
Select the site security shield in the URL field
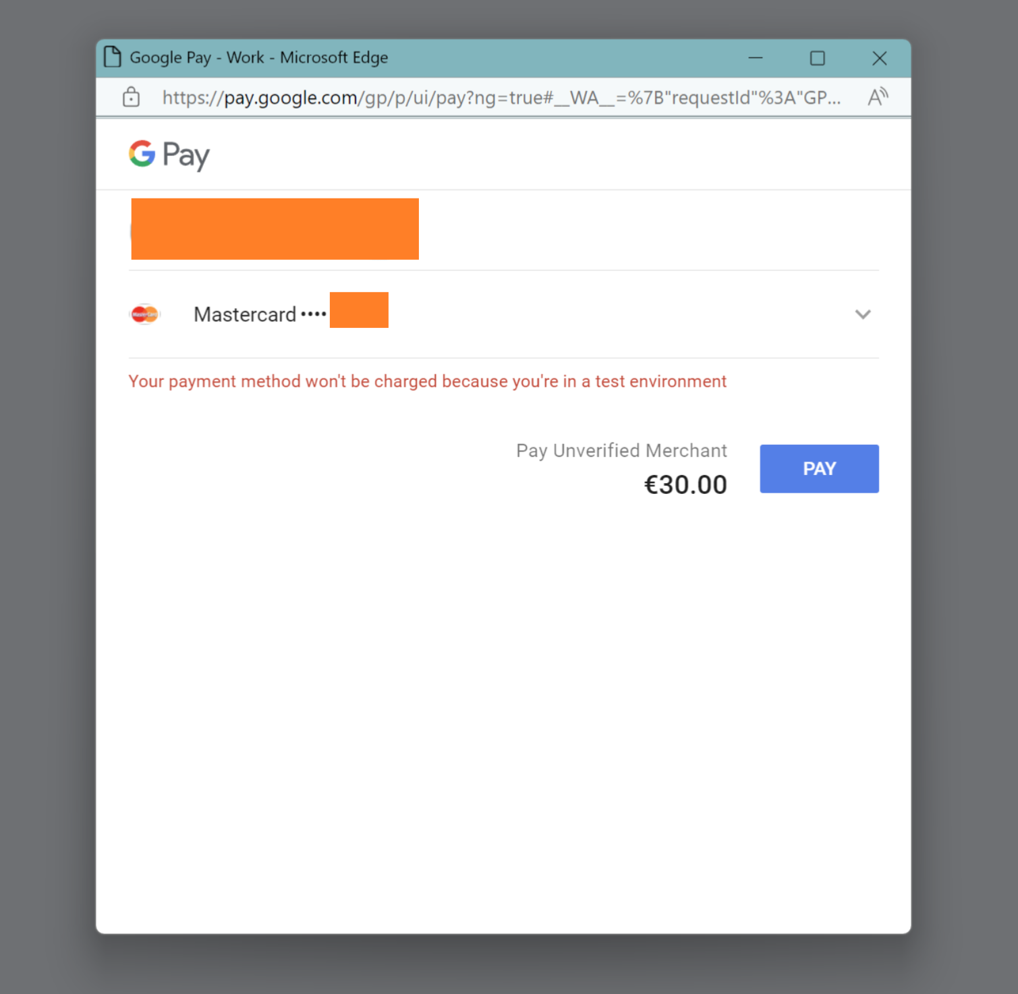130,97
